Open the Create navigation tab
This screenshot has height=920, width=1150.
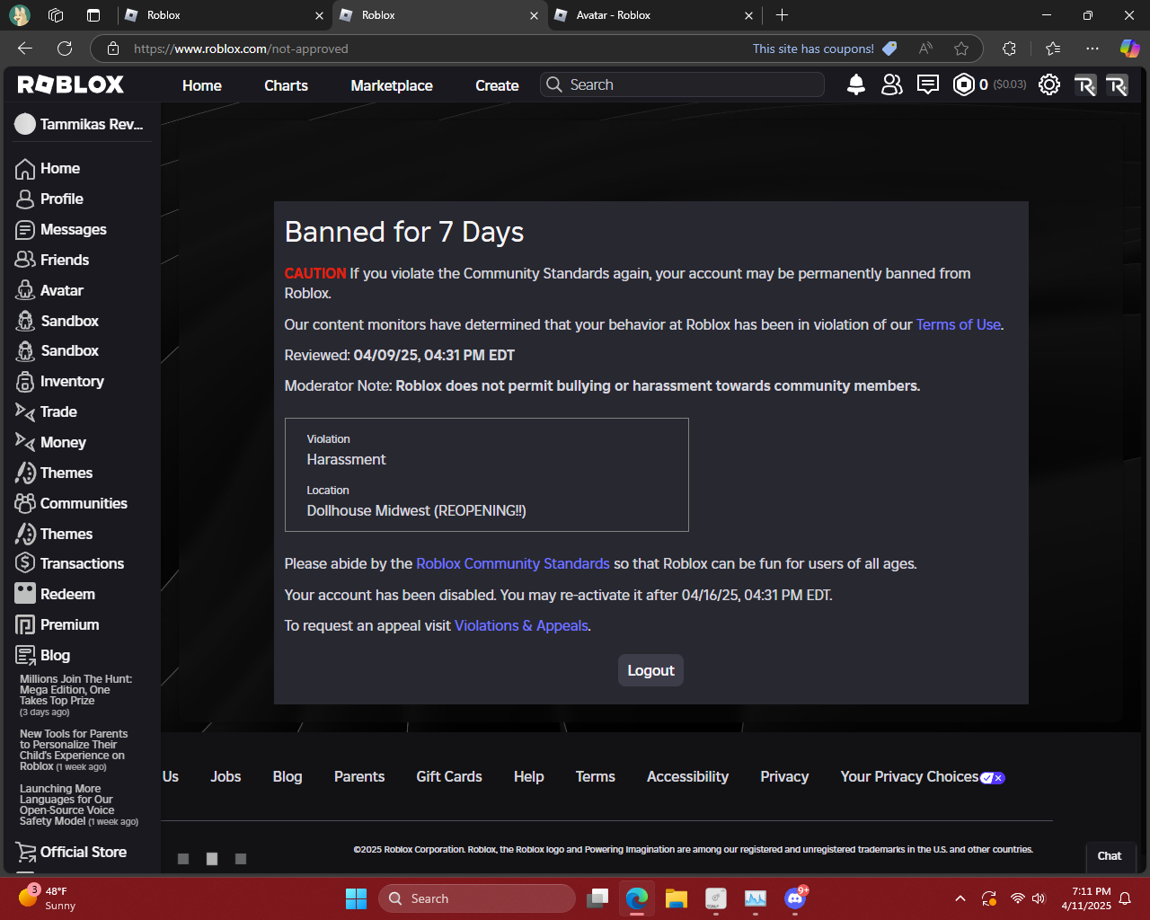(x=497, y=85)
